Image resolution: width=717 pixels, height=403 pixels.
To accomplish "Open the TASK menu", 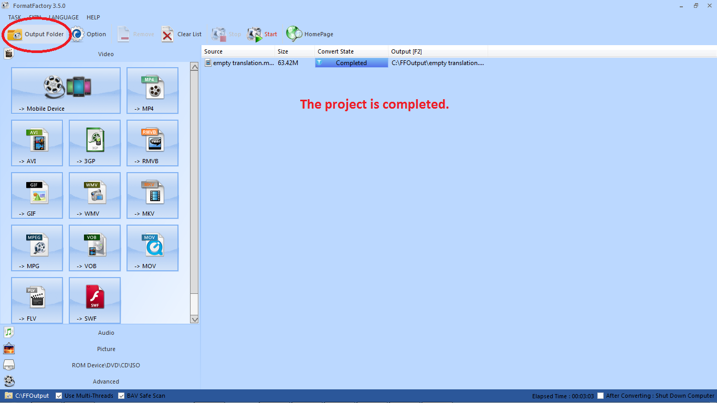I will tap(15, 17).
